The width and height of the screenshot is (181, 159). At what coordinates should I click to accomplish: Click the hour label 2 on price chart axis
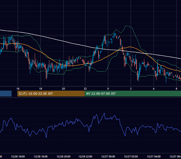click(x=131, y=89)
